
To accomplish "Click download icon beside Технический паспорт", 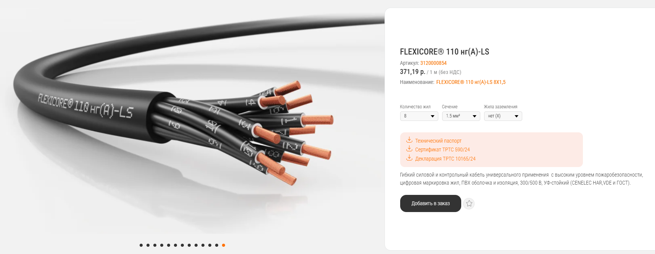I will 409,140.
